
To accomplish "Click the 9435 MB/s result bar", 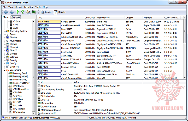I will click(49, 29).
